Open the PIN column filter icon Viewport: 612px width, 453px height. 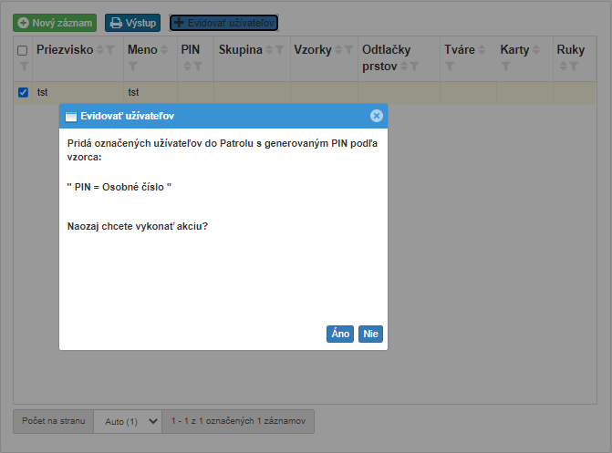(198, 67)
